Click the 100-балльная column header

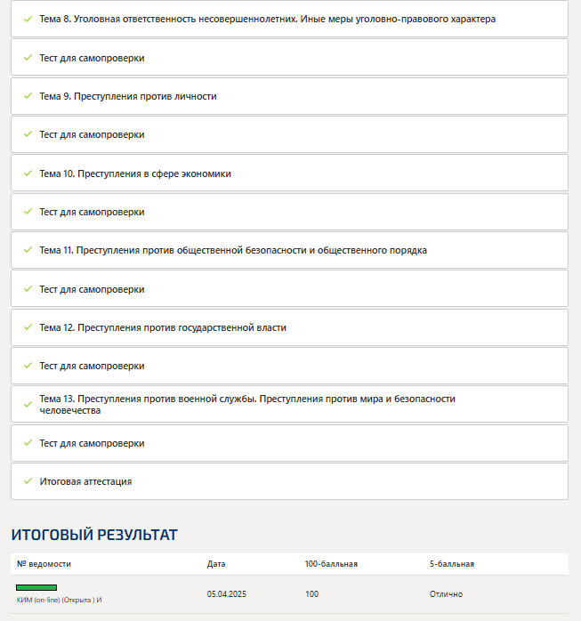click(331, 564)
